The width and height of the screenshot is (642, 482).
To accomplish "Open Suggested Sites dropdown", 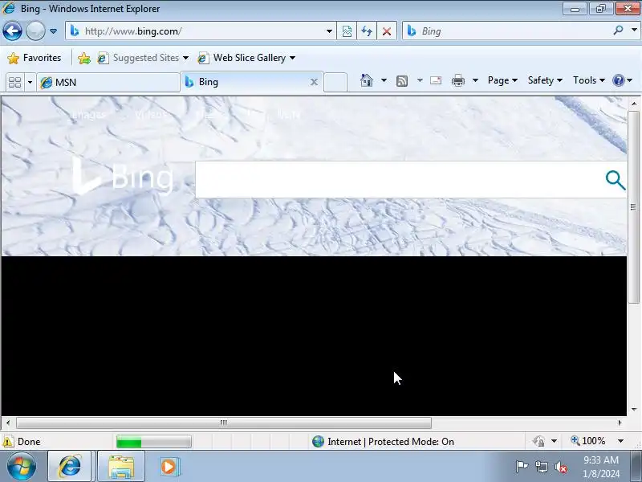I will (143, 58).
